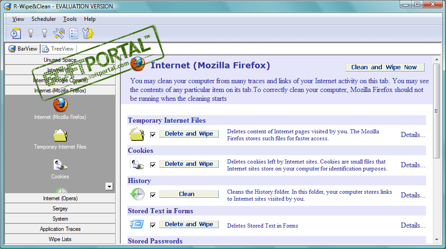Click the Stored Passwords section heading
This screenshot has height=249, width=446.
click(155, 241)
